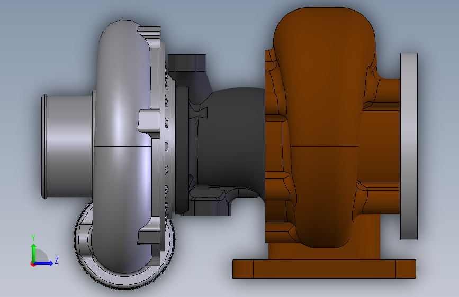
Task: Click the blue Z axis arrow on triad
Action: 44,263
